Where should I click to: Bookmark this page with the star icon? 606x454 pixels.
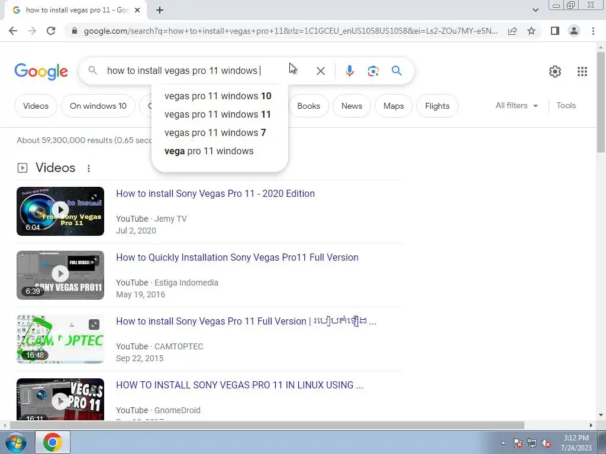coord(531,31)
